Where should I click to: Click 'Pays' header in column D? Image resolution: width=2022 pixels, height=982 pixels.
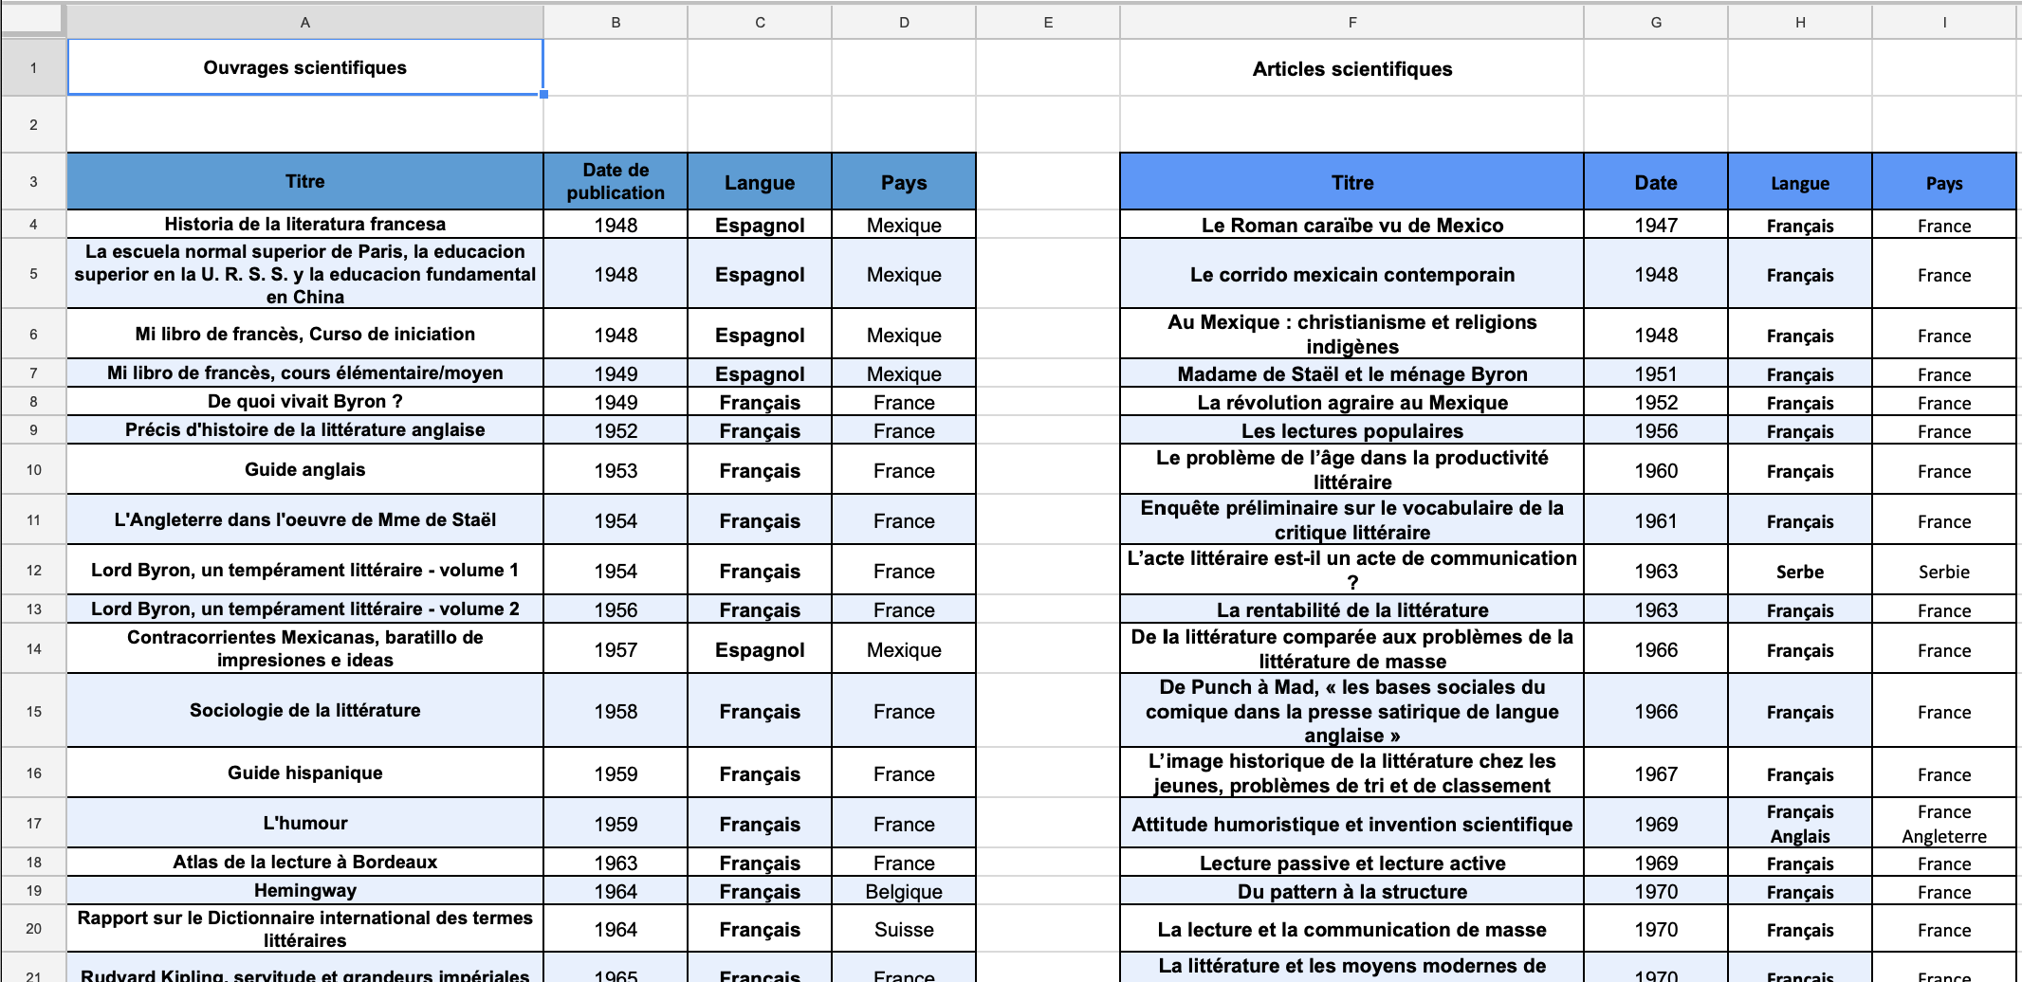(904, 182)
